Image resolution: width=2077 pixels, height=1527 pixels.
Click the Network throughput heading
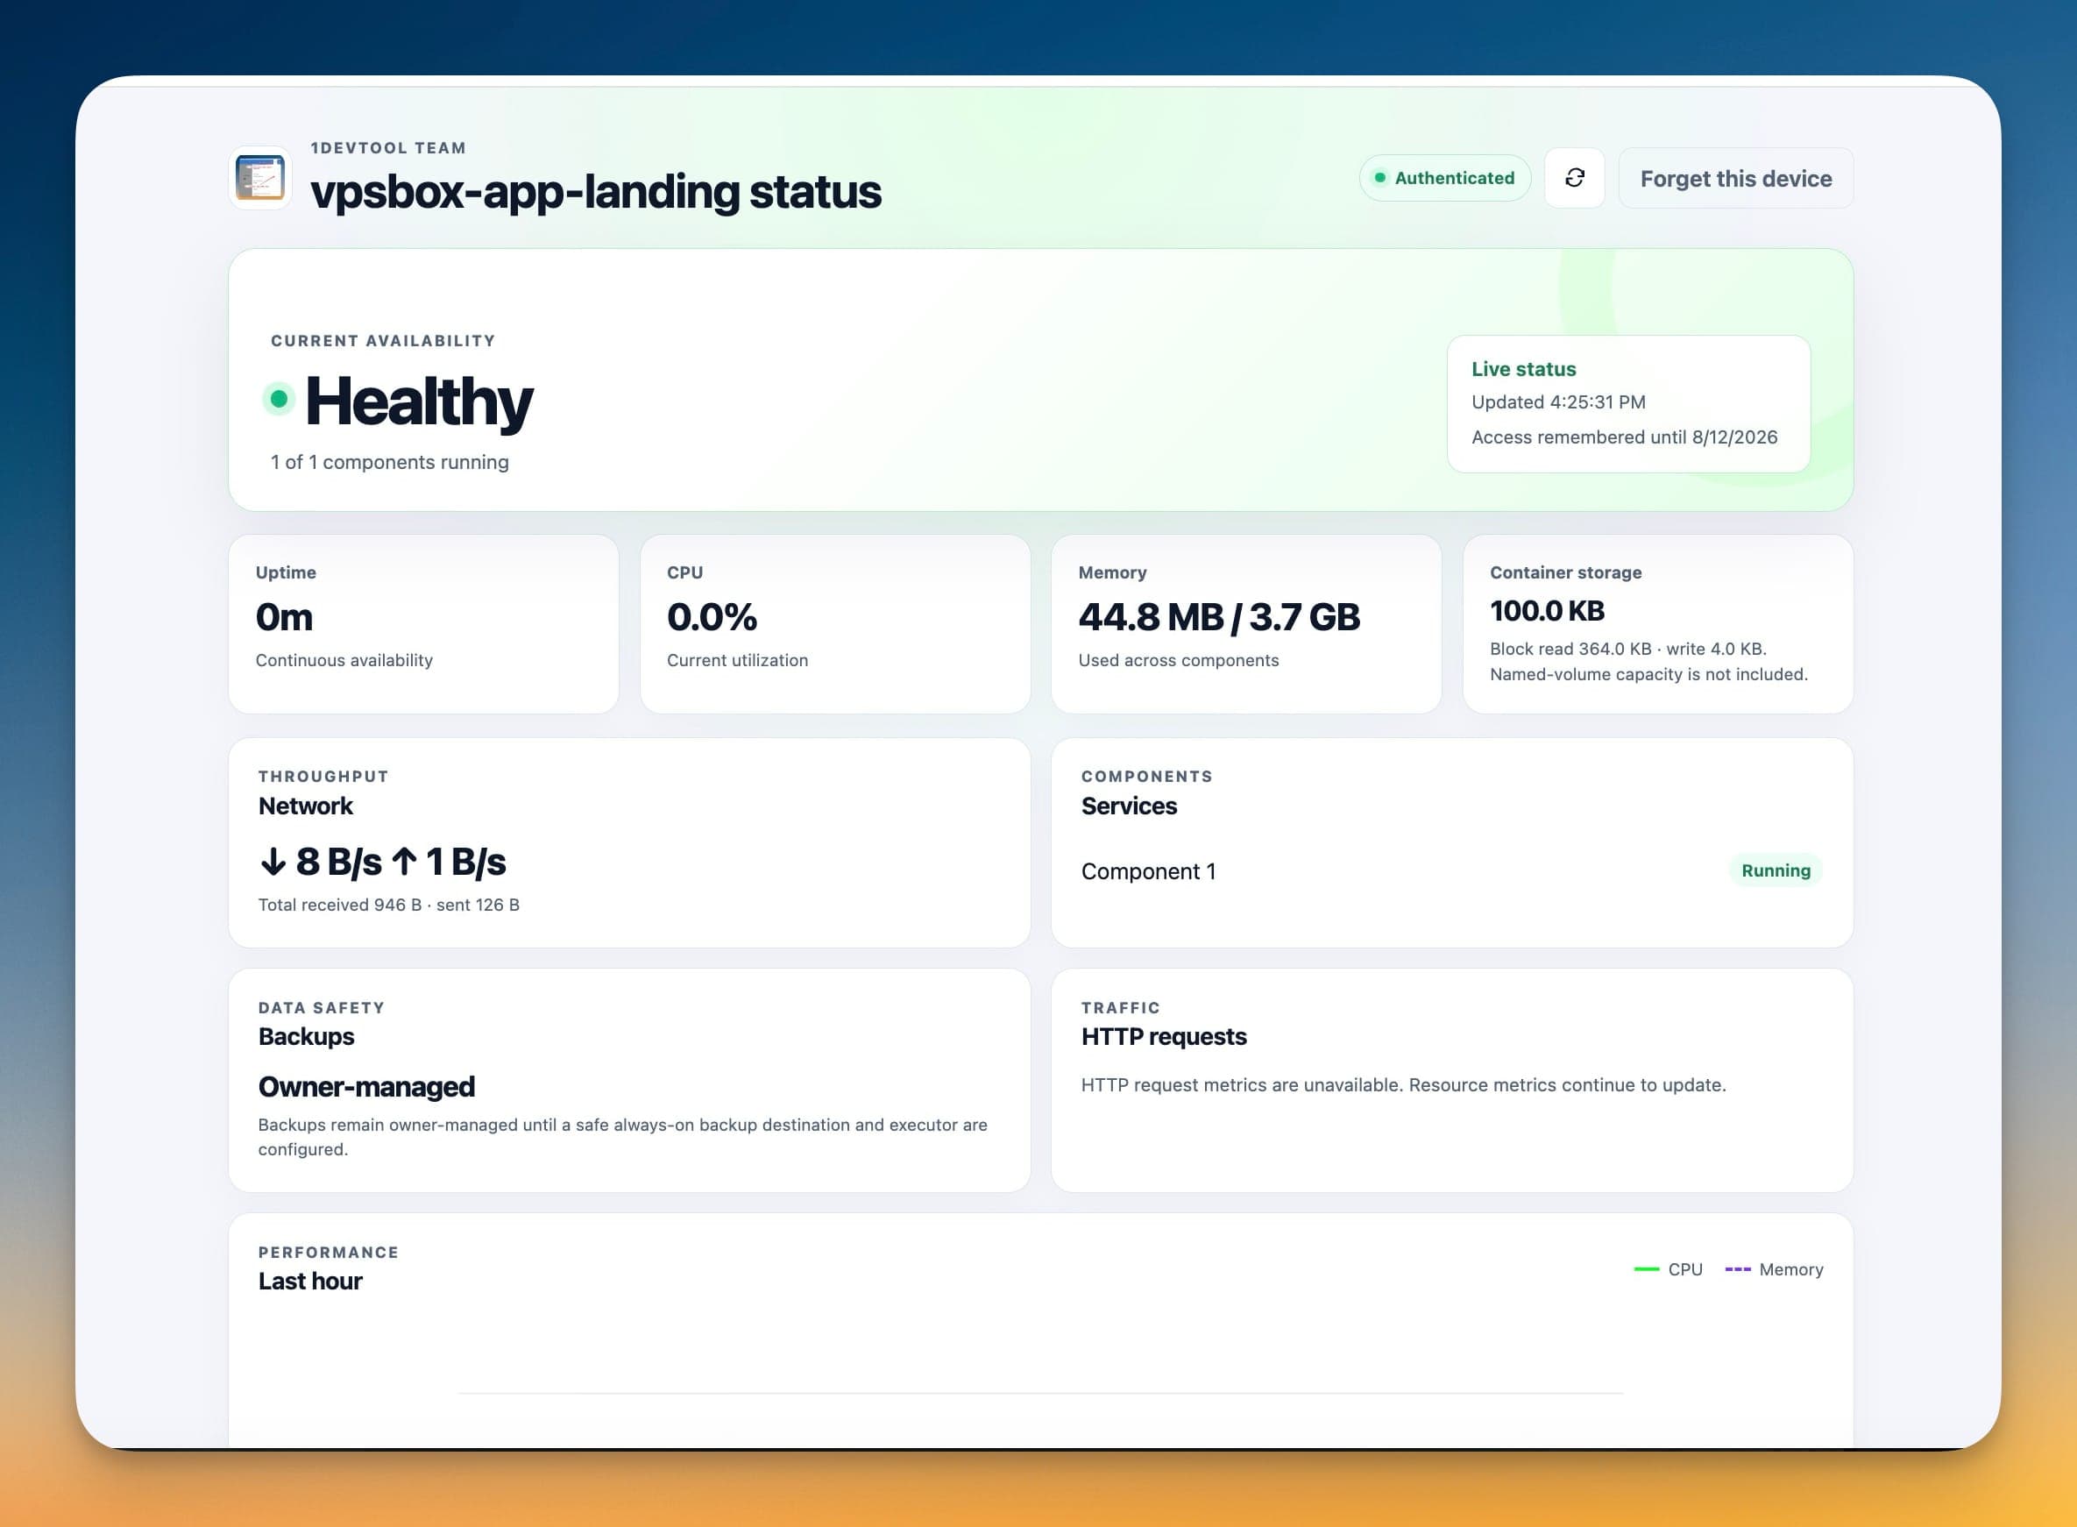(x=305, y=806)
